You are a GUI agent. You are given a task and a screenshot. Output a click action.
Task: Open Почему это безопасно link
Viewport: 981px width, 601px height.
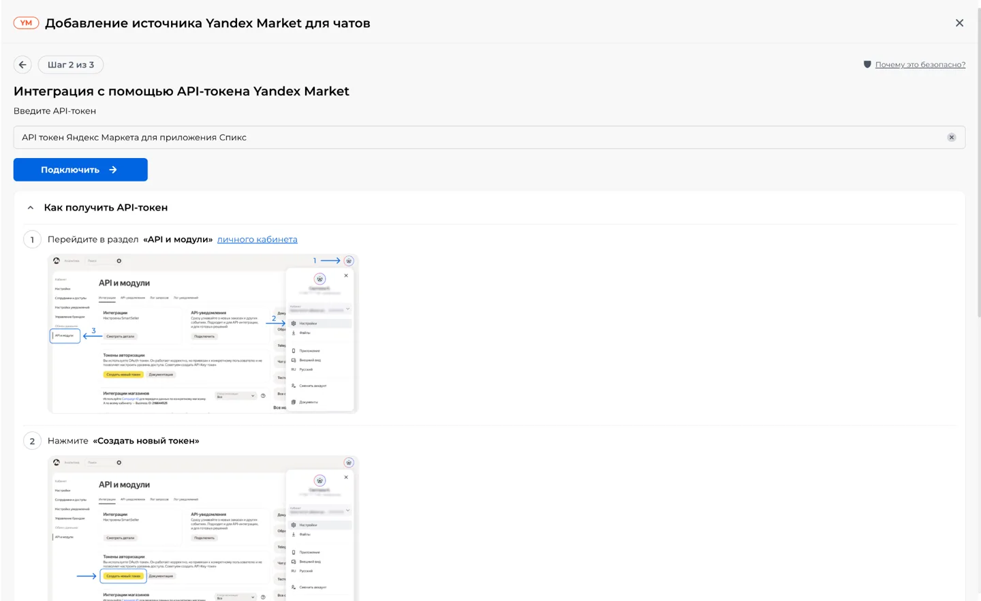pyautogui.click(x=920, y=65)
